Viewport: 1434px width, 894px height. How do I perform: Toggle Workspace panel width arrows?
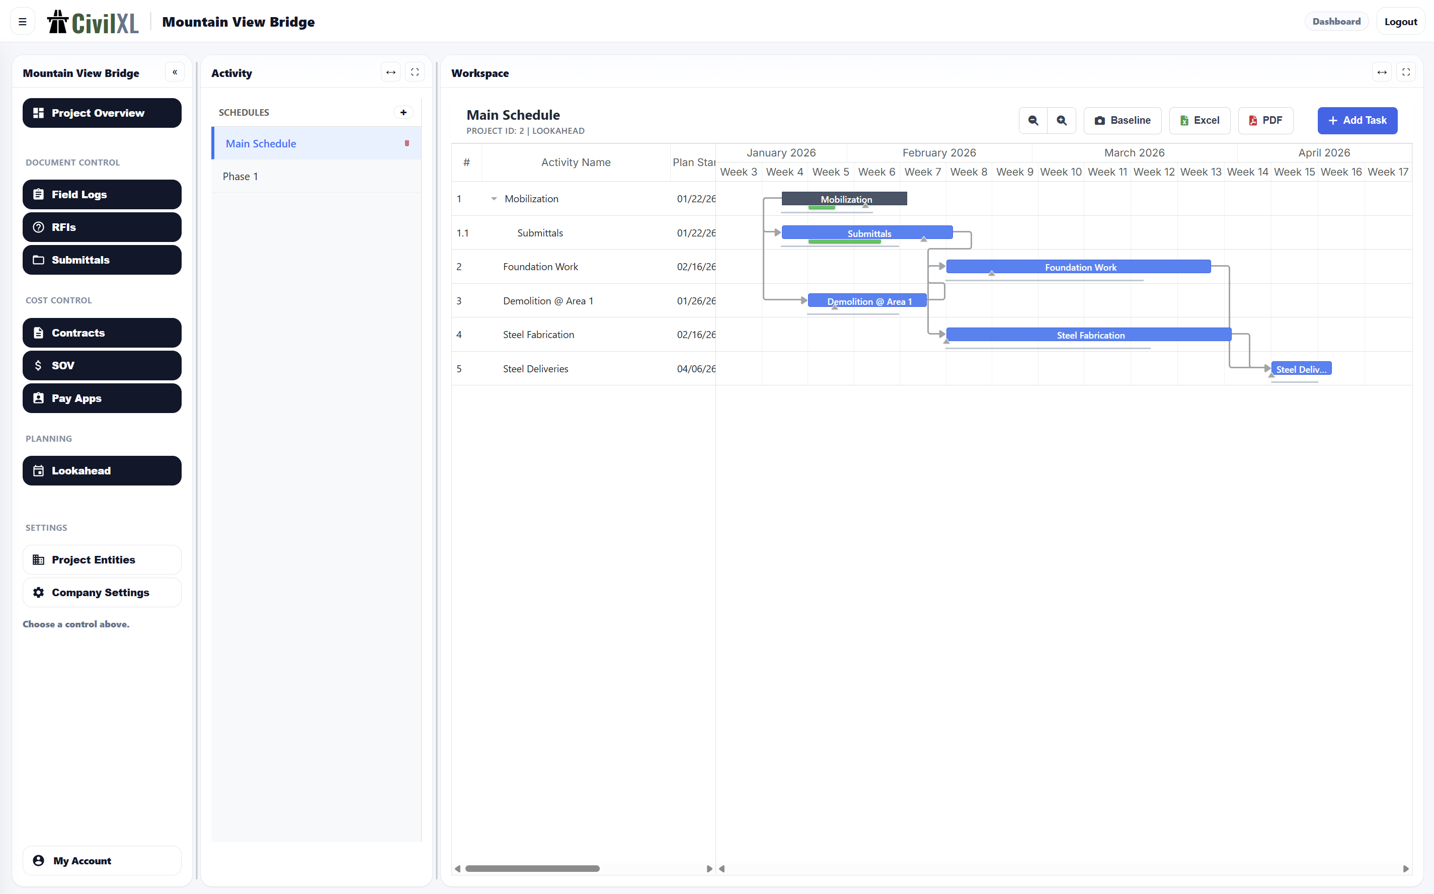(1381, 72)
